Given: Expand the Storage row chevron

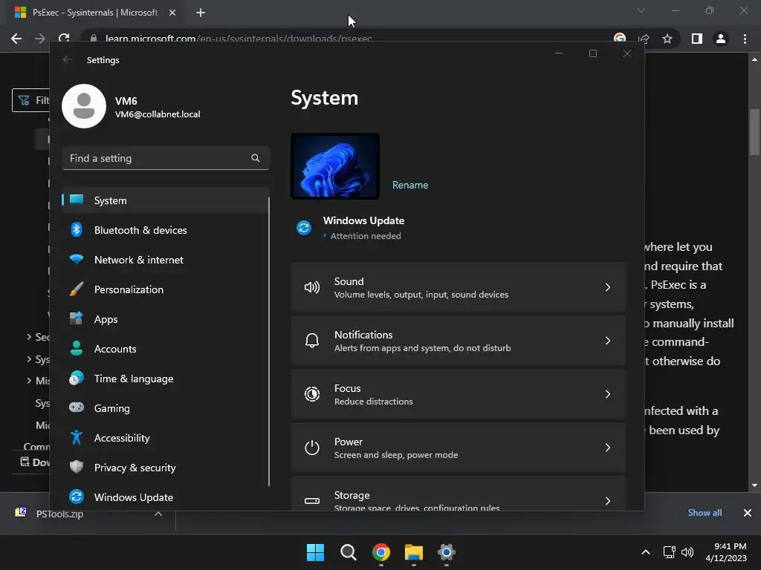Looking at the screenshot, I should [x=608, y=501].
